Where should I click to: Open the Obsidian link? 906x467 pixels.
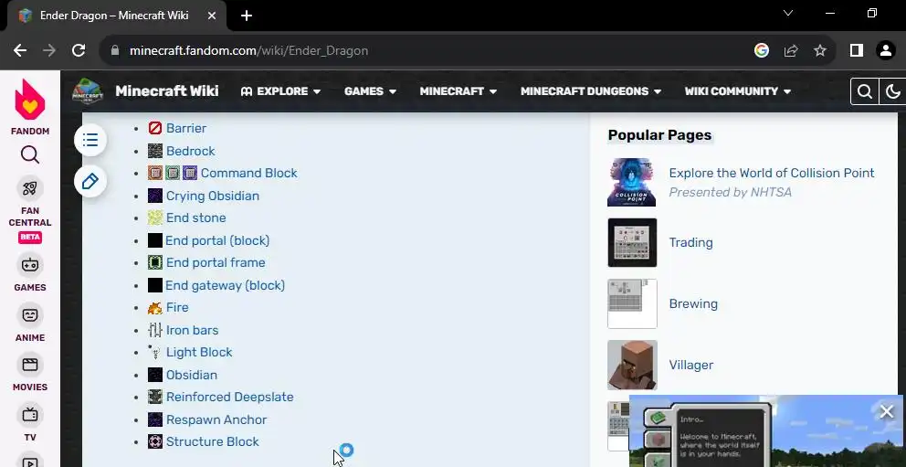pos(192,375)
